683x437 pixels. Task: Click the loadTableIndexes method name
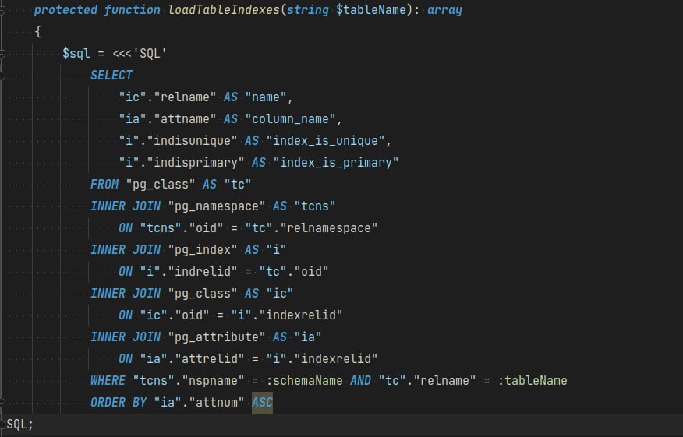(225, 10)
